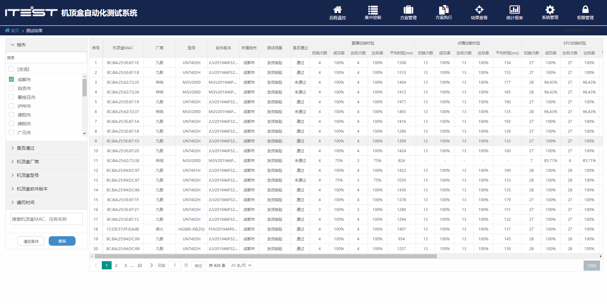Expand the 是否通过 filter section
Screen dimensions: 607x306
[x=25, y=148]
